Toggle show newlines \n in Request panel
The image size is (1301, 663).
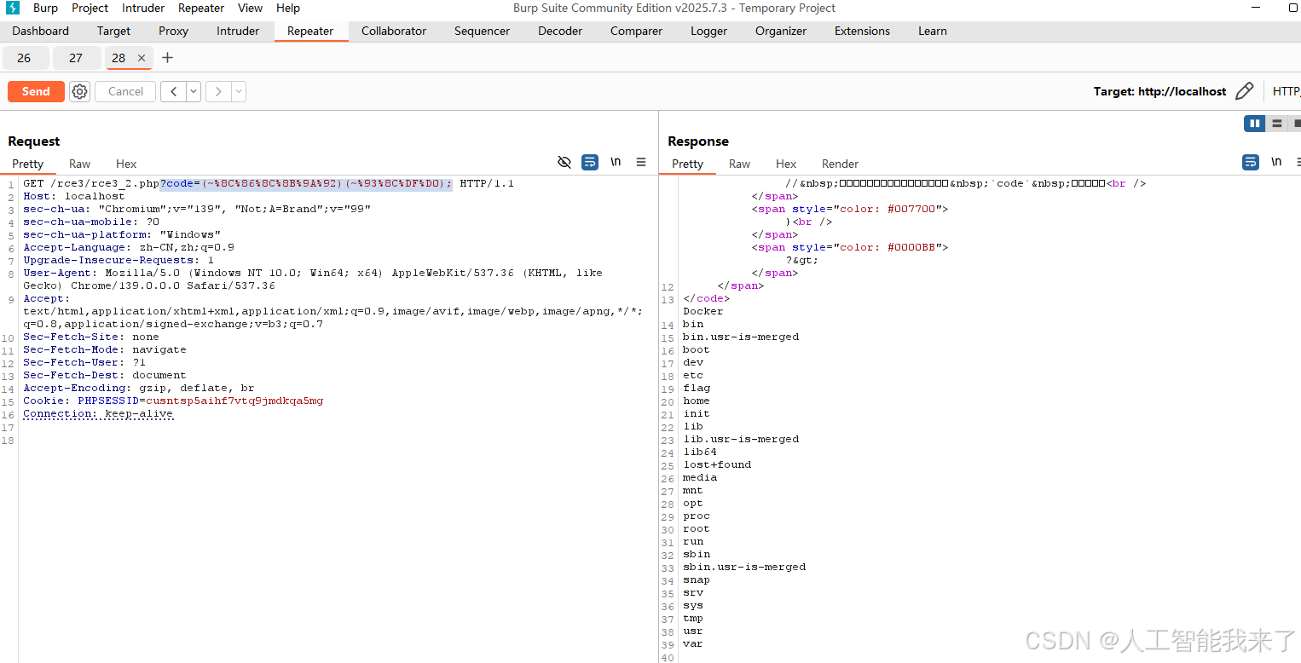pos(616,162)
